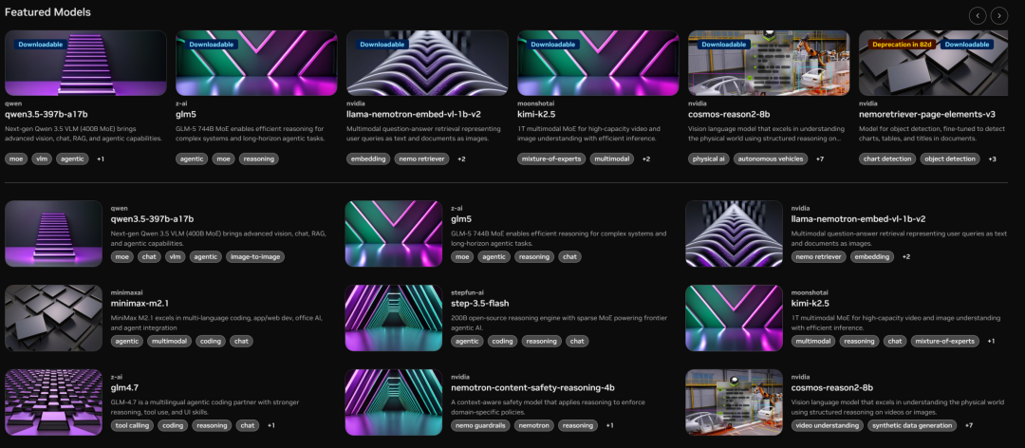The image size is (1025, 448).
Task: Click Downloadable badge on kimi-k2.5 card
Action: pos(552,44)
